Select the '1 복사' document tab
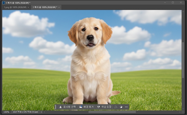187x115 pixels. pos(45,7)
